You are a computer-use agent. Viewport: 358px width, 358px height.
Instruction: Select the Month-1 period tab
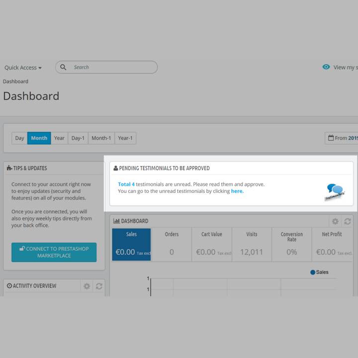101,138
